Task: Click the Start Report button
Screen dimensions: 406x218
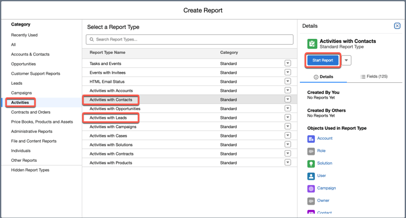Action: [x=322, y=60]
